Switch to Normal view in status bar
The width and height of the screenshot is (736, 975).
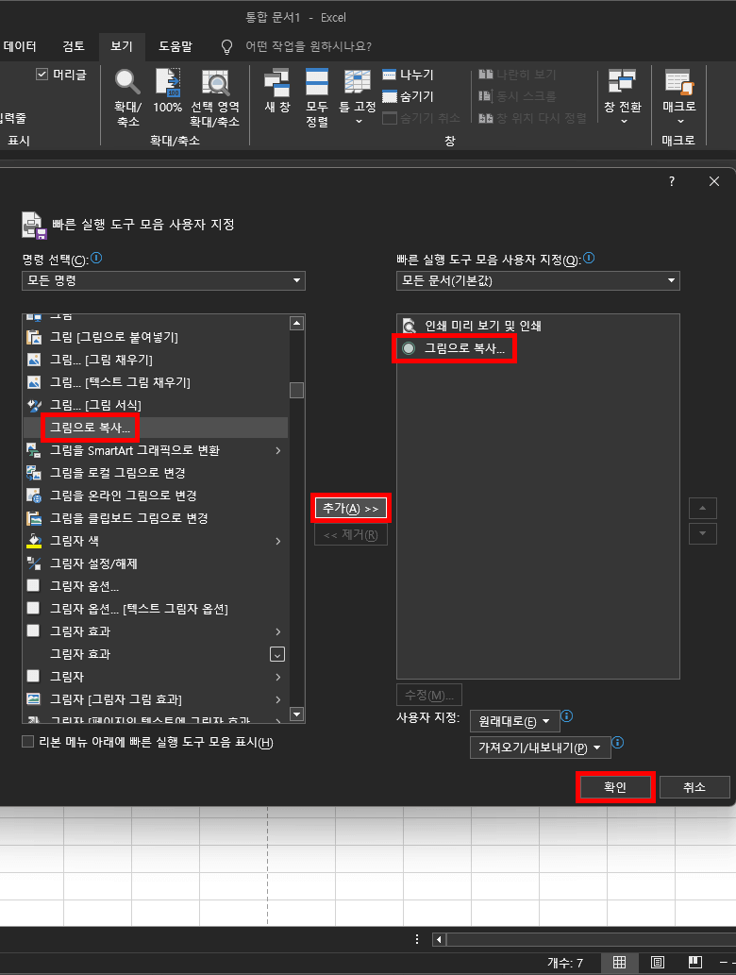click(x=619, y=963)
